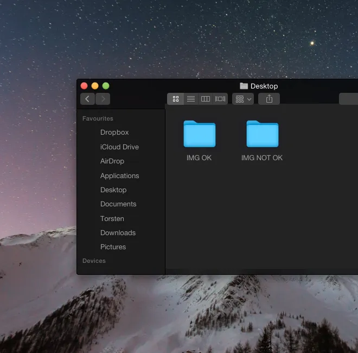Open Applications in the sidebar

point(119,175)
